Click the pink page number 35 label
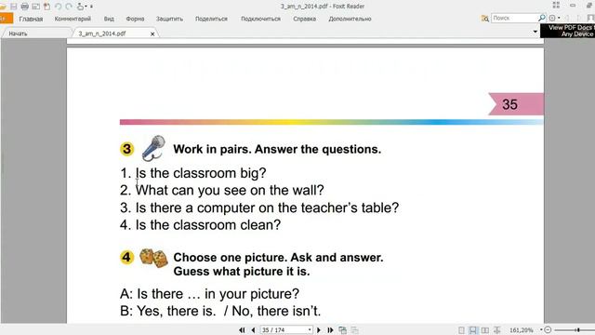Image resolution: width=595 pixels, height=335 pixels. (516, 104)
